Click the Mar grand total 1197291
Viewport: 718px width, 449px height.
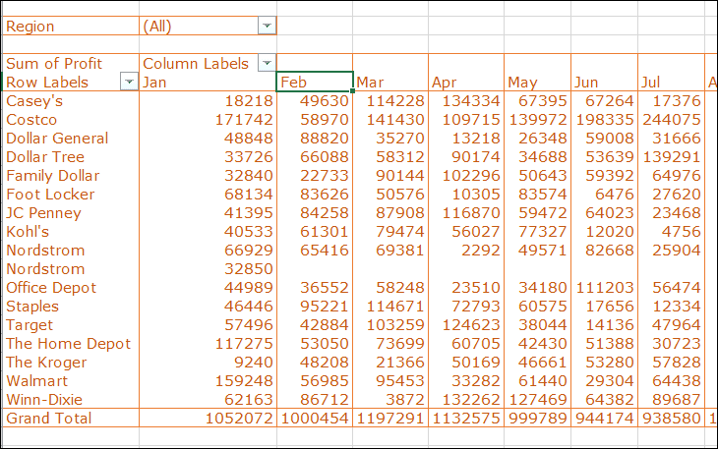coord(390,418)
